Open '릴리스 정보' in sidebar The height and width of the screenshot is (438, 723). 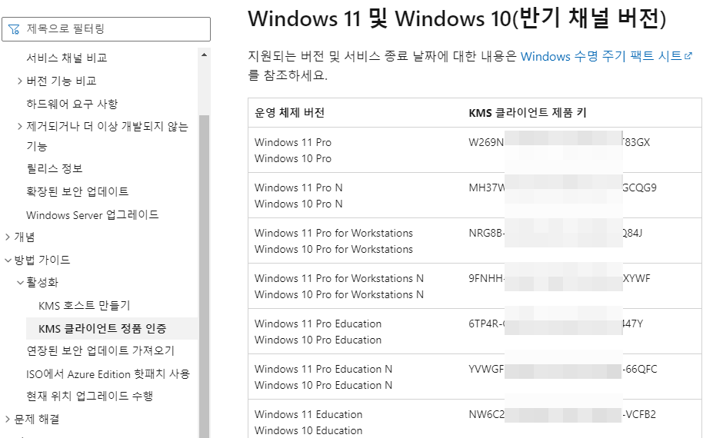pos(55,168)
